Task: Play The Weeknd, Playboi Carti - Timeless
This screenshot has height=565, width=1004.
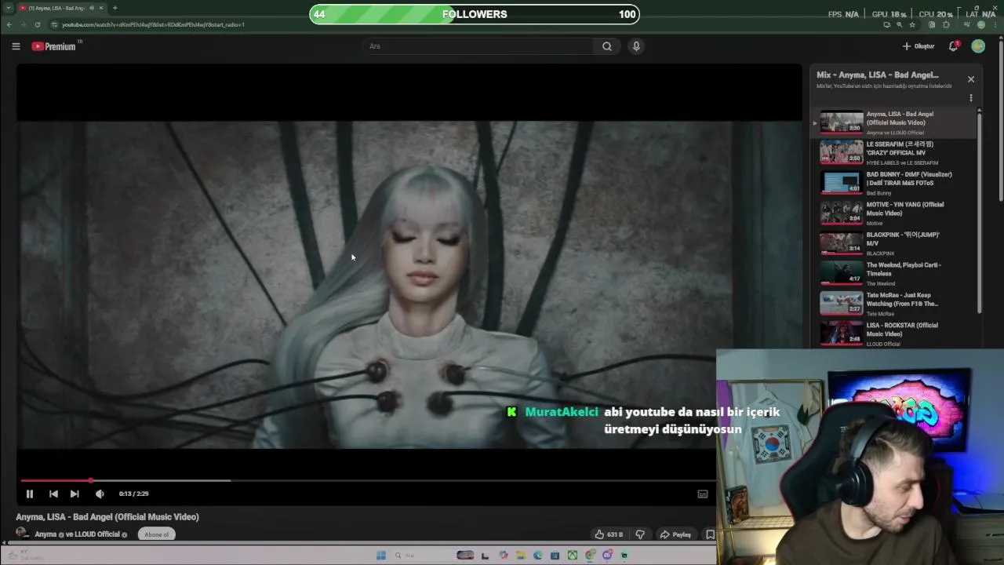Action: click(x=894, y=273)
